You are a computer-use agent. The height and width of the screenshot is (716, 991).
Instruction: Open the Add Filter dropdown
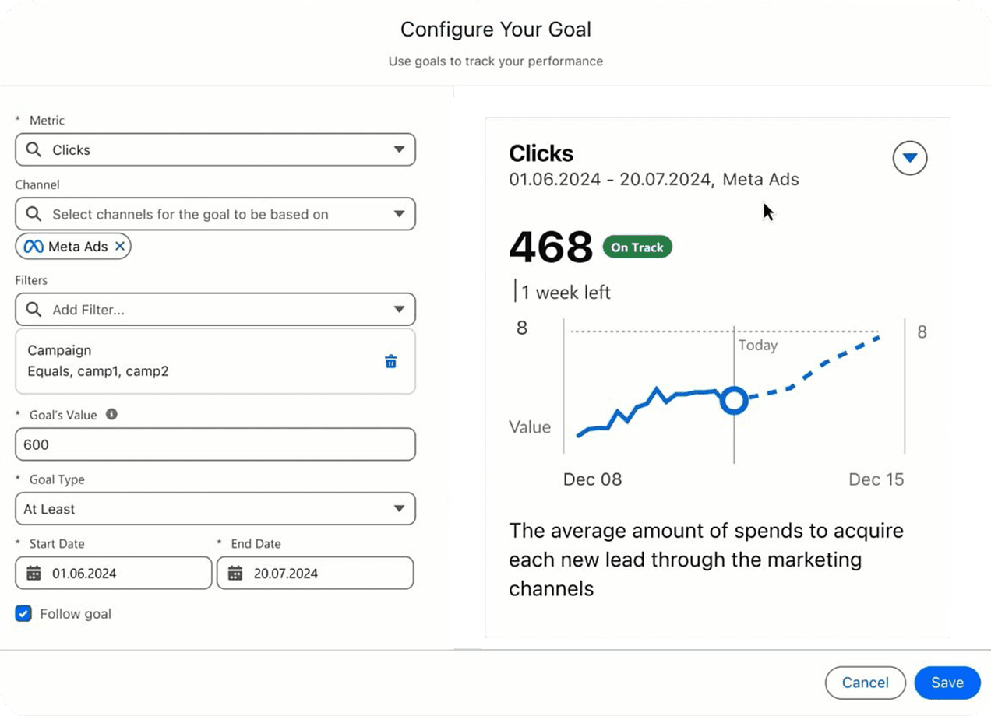(400, 309)
